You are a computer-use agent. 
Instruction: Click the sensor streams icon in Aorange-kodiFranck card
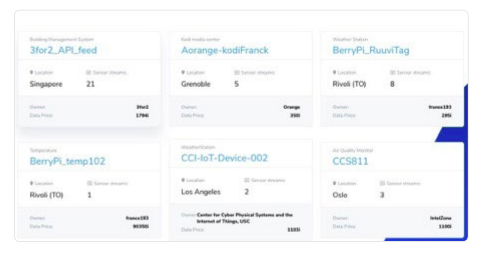(237, 73)
